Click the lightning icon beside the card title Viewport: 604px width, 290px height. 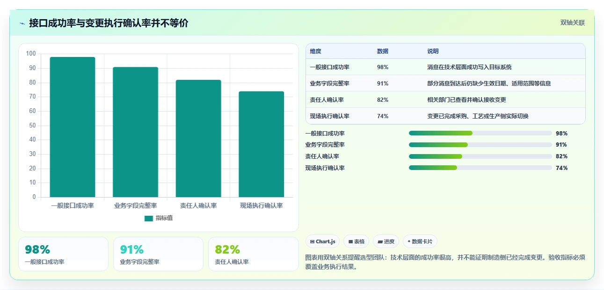(22, 23)
